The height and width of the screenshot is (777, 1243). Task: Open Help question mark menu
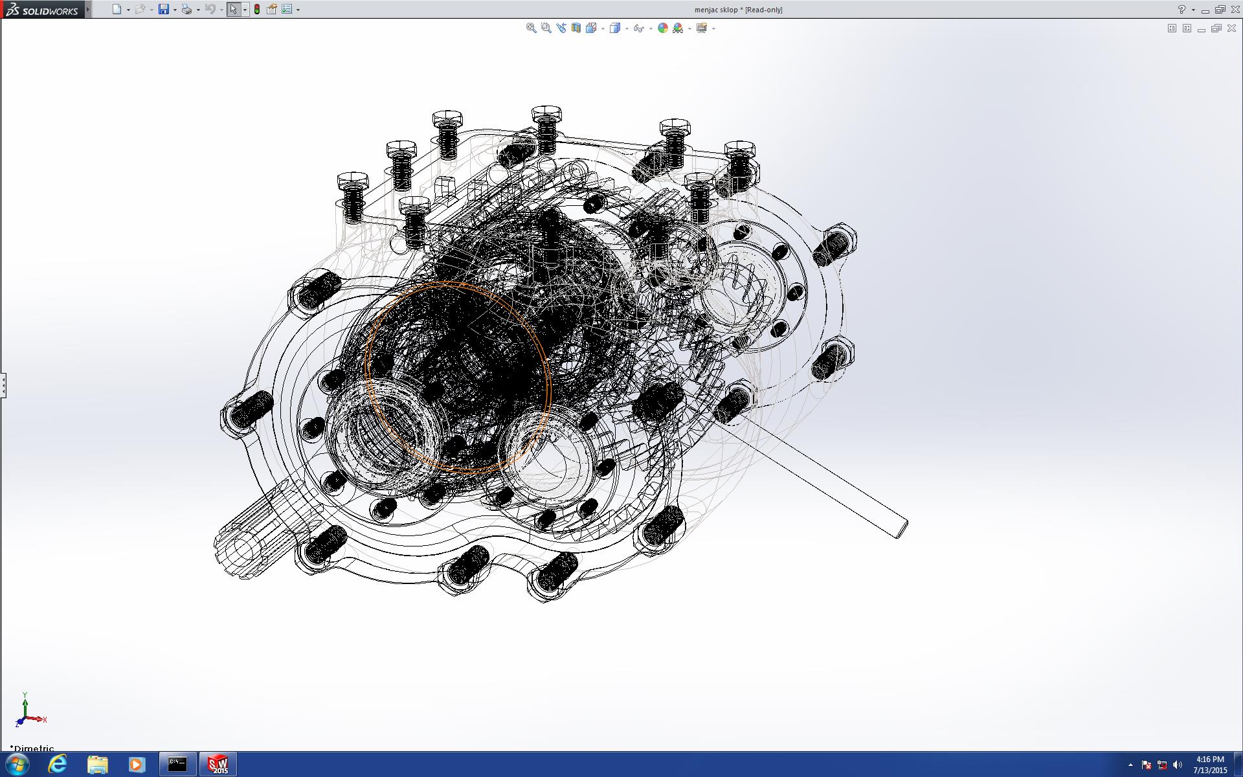pos(1181,9)
